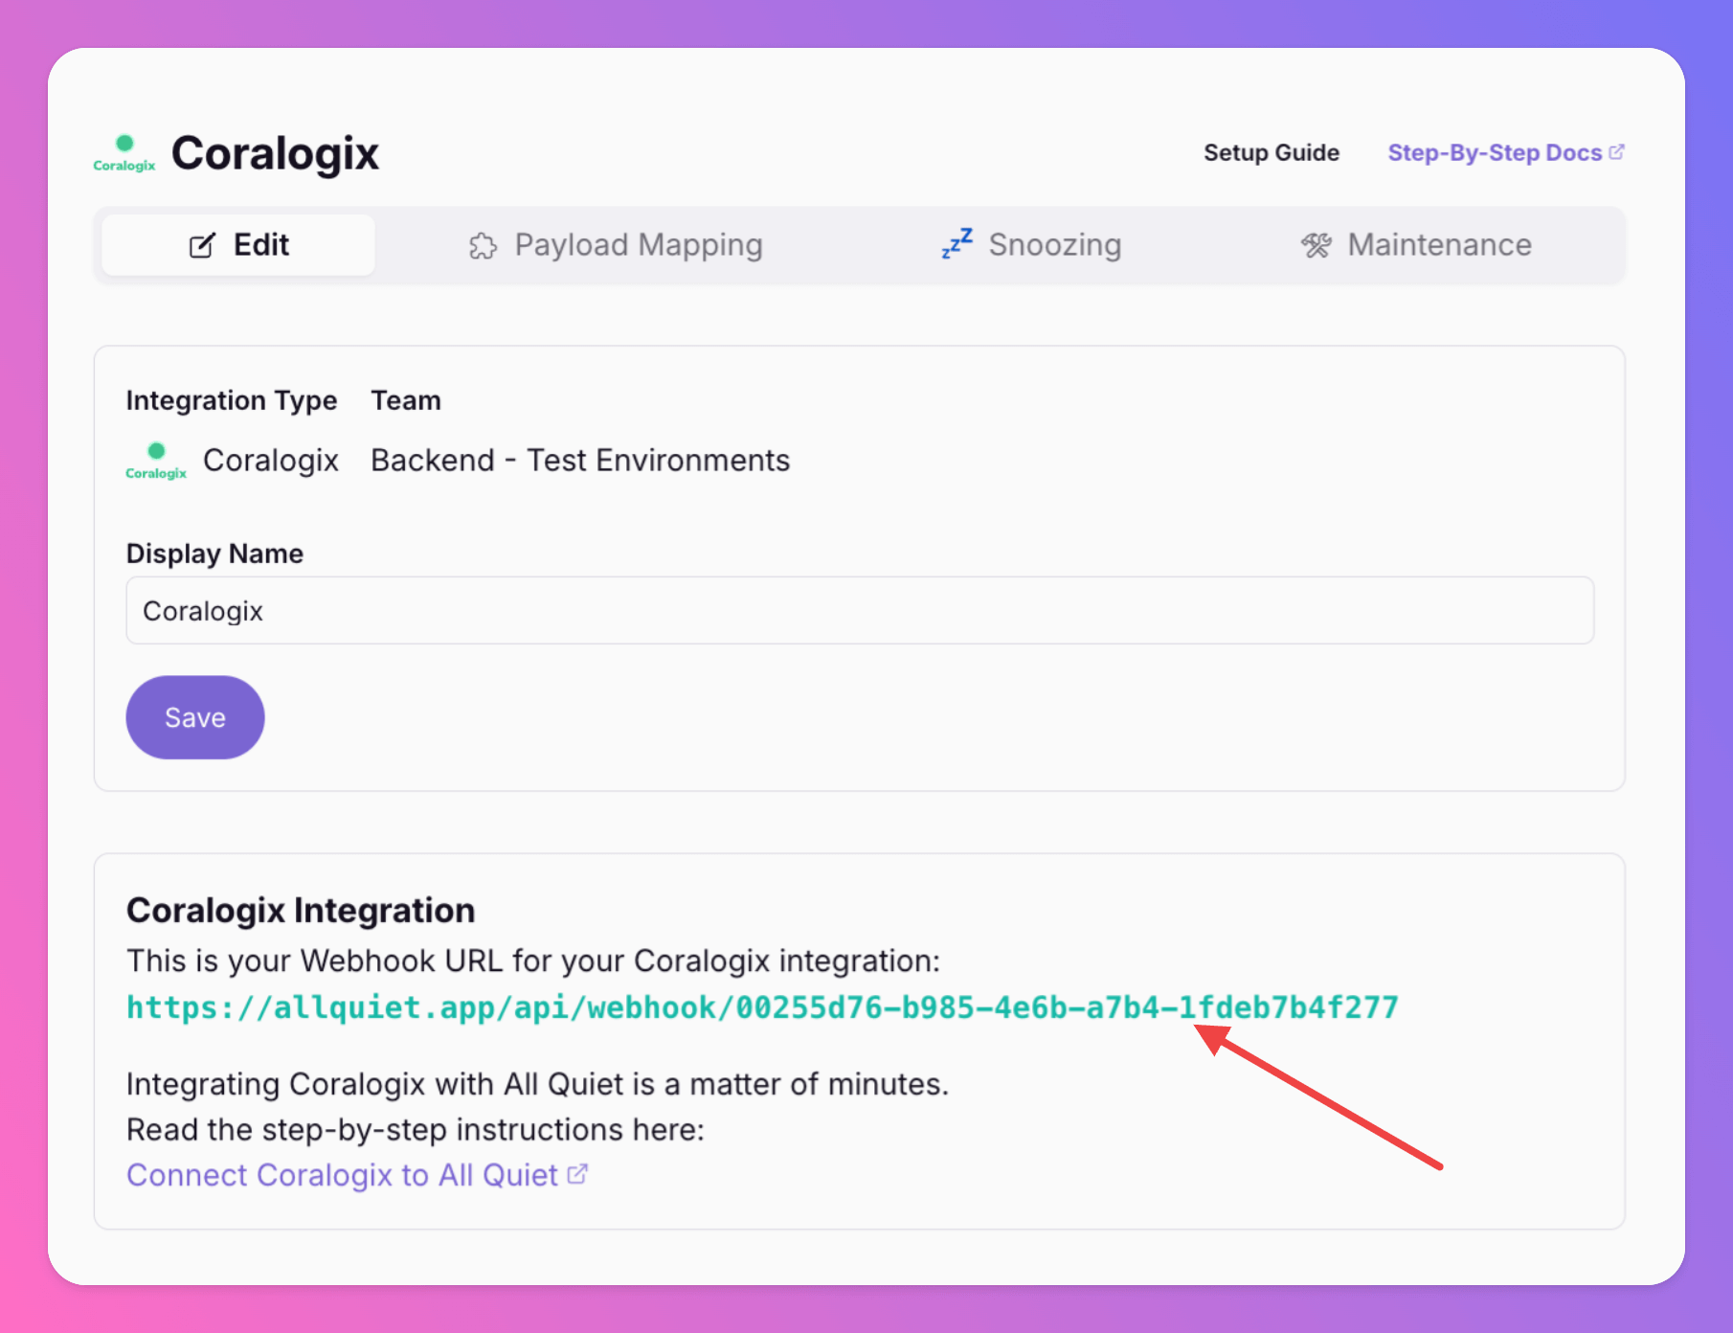Image resolution: width=1733 pixels, height=1333 pixels.
Task: Click the external-link icon beside Step-By-Step Docs
Action: coord(1616,151)
